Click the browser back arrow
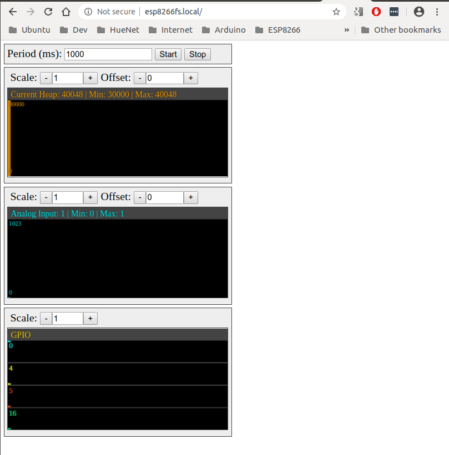 pos(13,12)
